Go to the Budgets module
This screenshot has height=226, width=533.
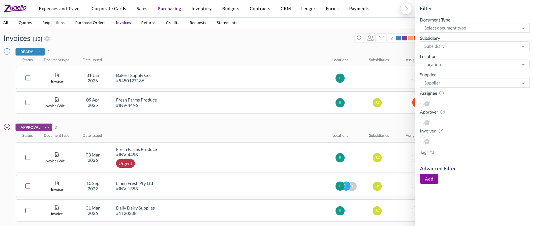click(231, 9)
